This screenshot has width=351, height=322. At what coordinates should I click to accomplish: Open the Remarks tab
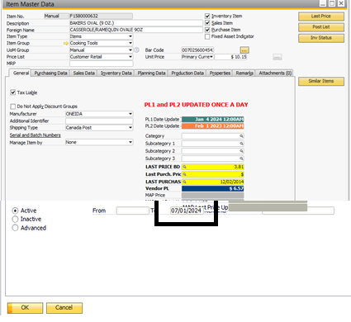pyautogui.click(x=244, y=73)
